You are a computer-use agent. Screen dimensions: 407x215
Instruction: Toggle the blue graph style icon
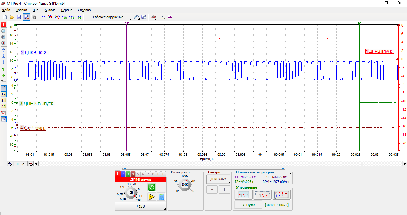(4, 119)
